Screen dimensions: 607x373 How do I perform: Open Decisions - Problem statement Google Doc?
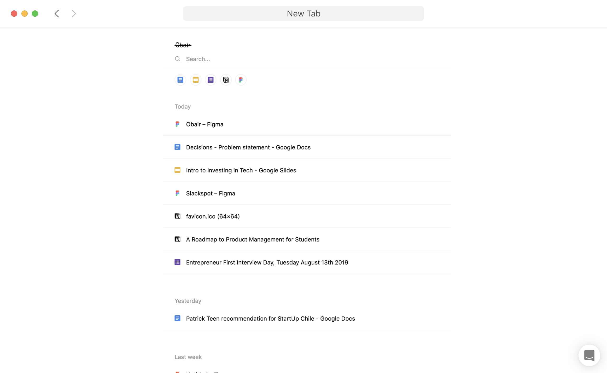pyautogui.click(x=307, y=147)
